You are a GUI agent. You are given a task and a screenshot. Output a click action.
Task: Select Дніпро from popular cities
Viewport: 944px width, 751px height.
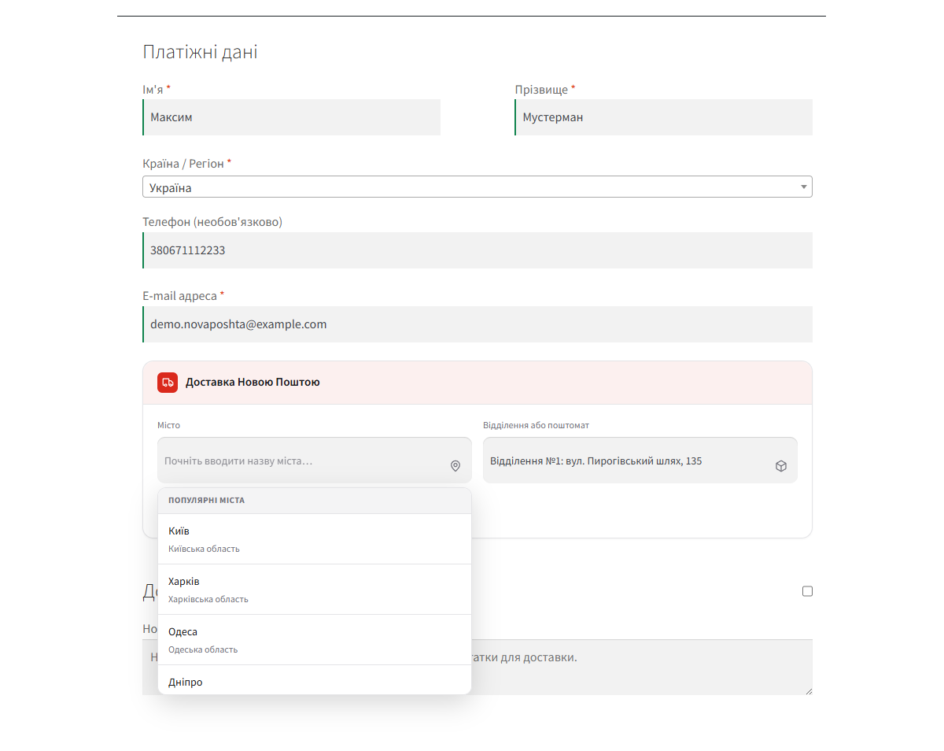click(x=315, y=680)
